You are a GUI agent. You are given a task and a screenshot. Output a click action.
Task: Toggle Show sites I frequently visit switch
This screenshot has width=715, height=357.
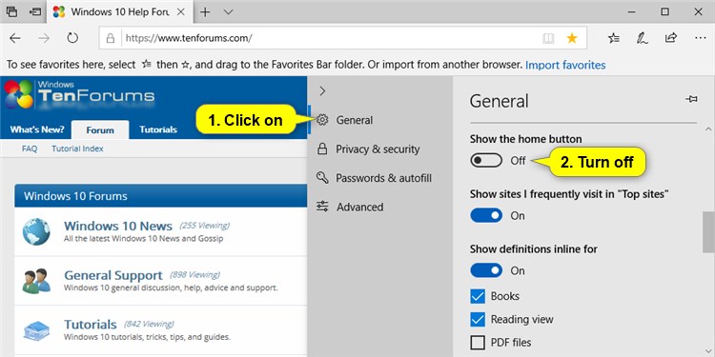(x=486, y=215)
